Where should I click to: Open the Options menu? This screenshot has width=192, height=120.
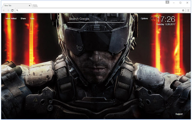pos(144,19)
